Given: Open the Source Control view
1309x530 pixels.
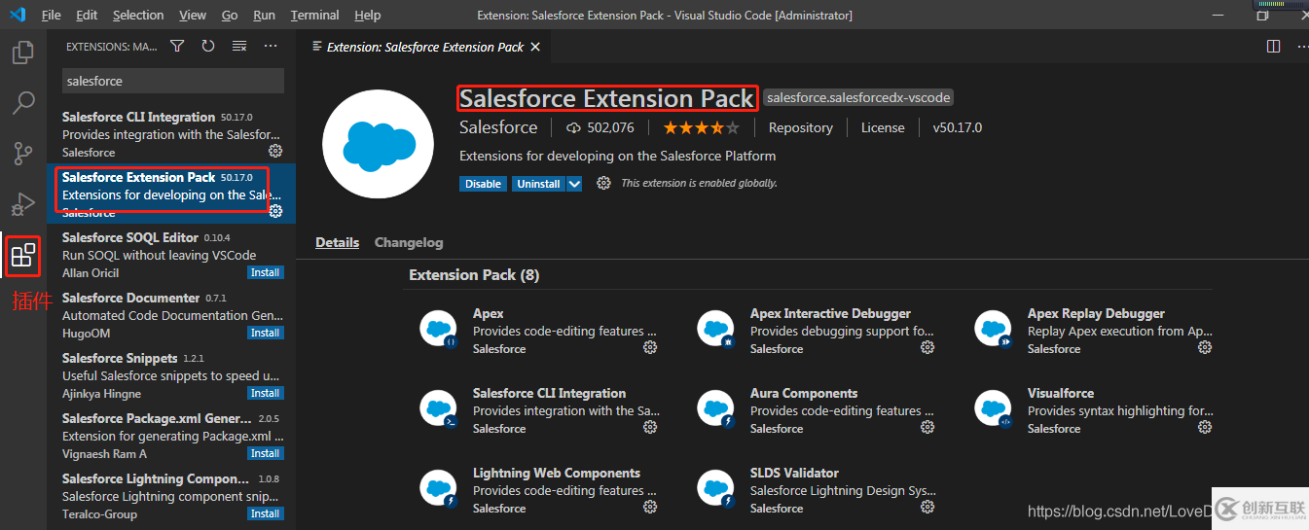Looking at the screenshot, I should point(23,153).
